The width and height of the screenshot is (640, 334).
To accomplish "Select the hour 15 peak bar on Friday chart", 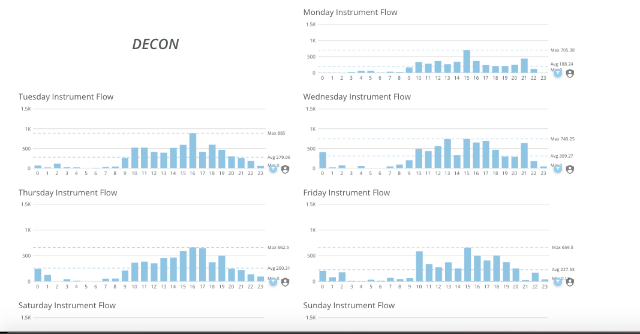I will [467, 264].
